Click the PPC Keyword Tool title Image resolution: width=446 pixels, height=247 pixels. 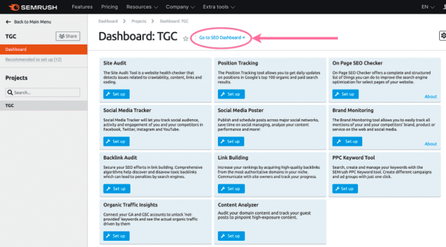[x=353, y=158]
